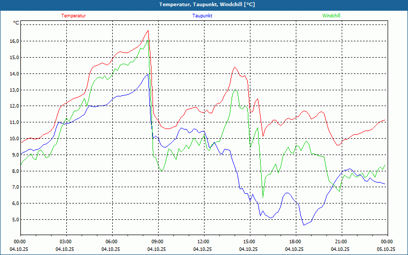Click the red Temperatur legend label

click(x=73, y=16)
